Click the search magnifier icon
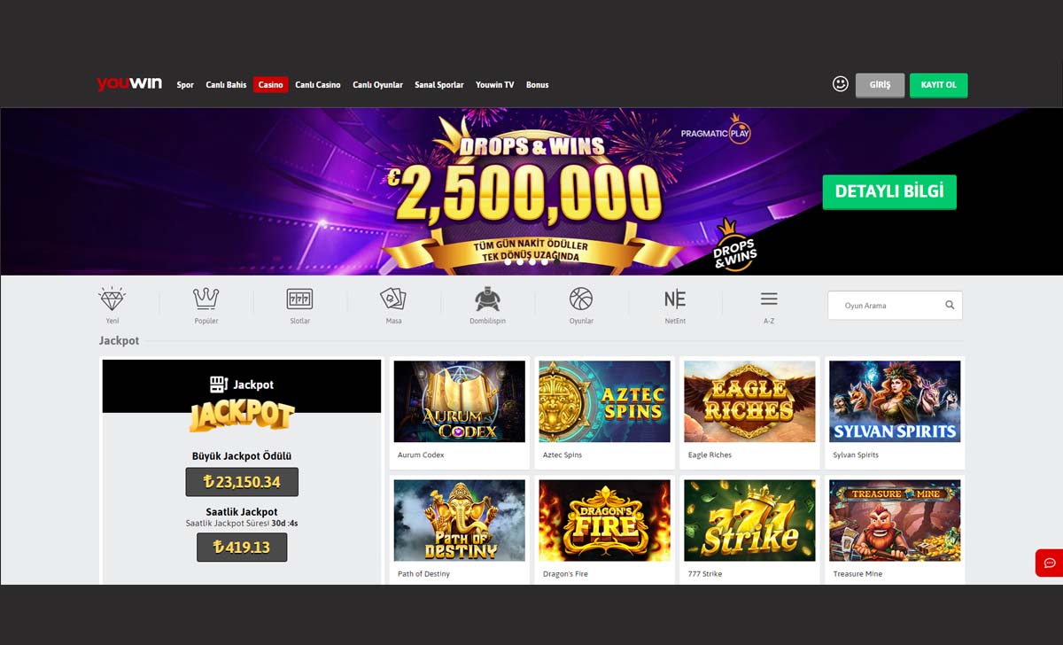This screenshot has width=1063, height=645. pos(950,305)
